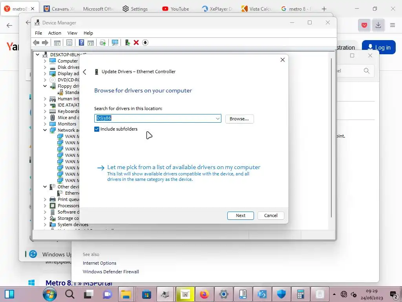
Task: Toggle the Include subfolders checkbox
Action: [x=97, y=129]
